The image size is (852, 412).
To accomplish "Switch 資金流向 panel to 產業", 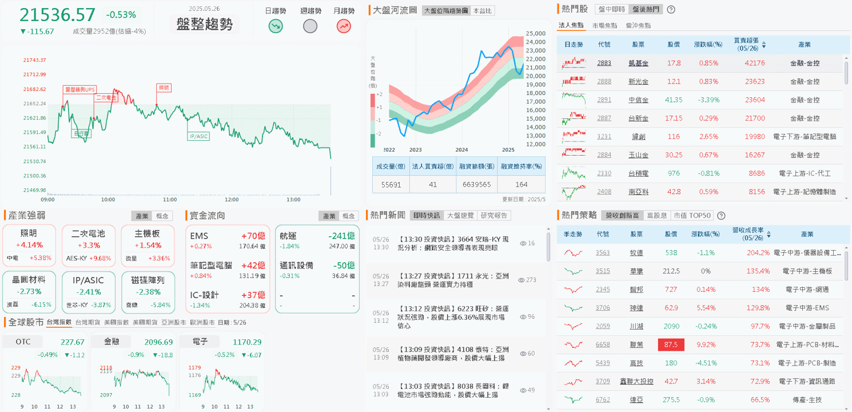I will (x=329, y=216).
